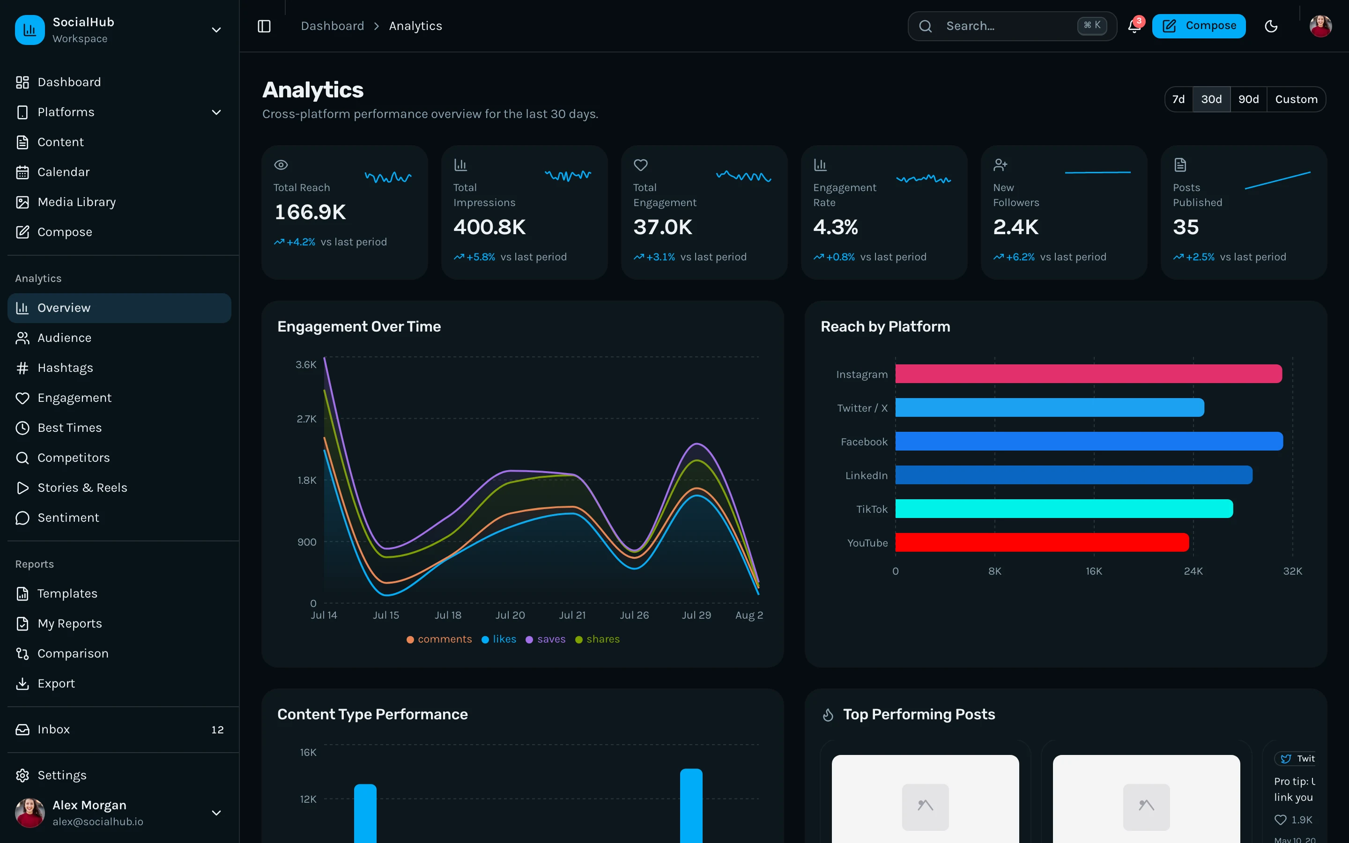The image size is (1349, 843).
Task: Expand the SocialHub workspace switcher chevron
Action: point(216,30)
